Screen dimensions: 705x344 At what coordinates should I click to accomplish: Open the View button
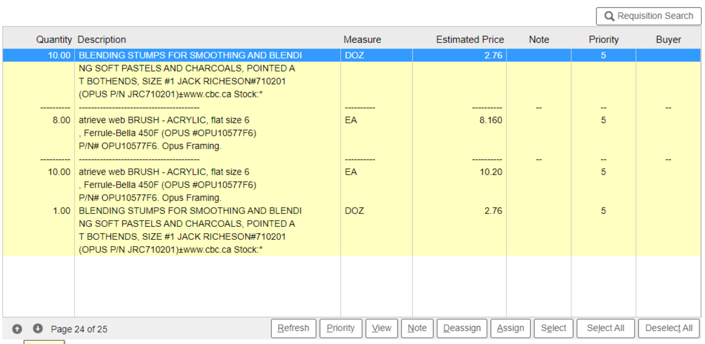click(x=381, y=328)
